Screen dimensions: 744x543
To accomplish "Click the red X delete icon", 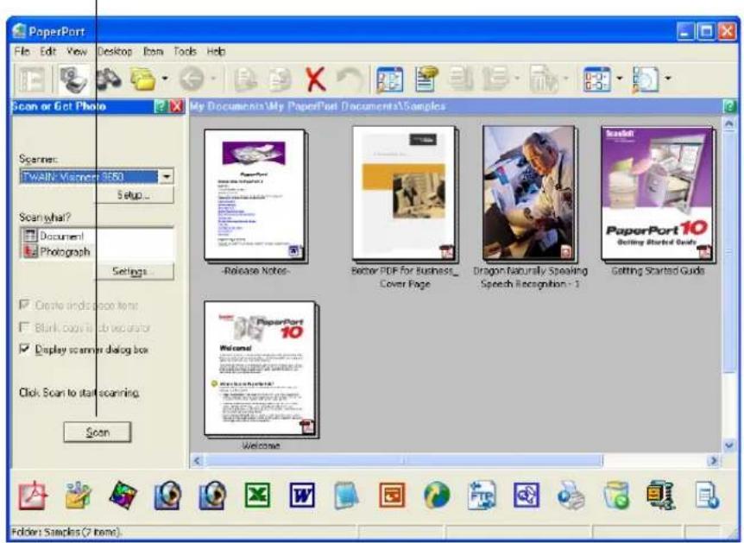I will [x=316, y=79].
